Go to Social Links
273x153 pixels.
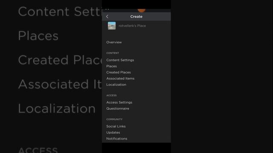pyautogui.click(x=116, y=126)
